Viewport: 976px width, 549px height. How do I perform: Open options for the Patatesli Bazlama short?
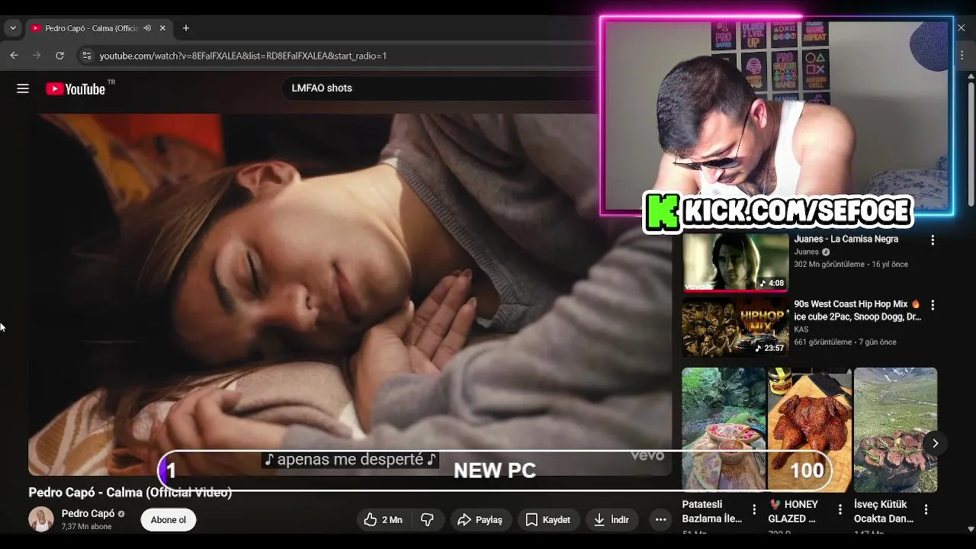tap(754, 509)
